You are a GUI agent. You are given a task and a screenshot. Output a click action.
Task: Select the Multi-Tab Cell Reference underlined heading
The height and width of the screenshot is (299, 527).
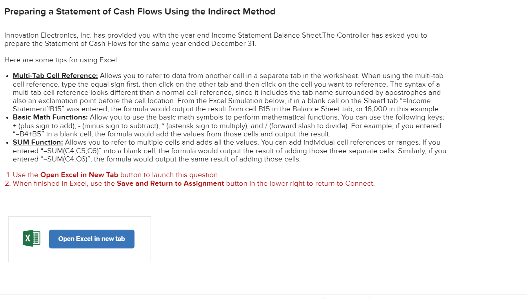(x=55, y=76)
